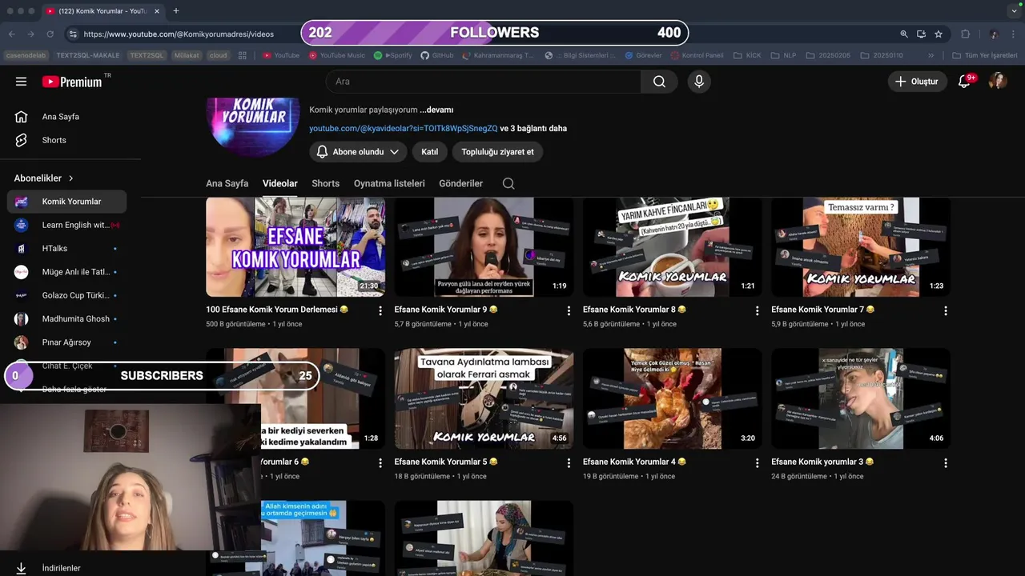Screen dimensions: 1025x576
Task: Open the NLP bookmark folder
Action: (x=783, y=55)
